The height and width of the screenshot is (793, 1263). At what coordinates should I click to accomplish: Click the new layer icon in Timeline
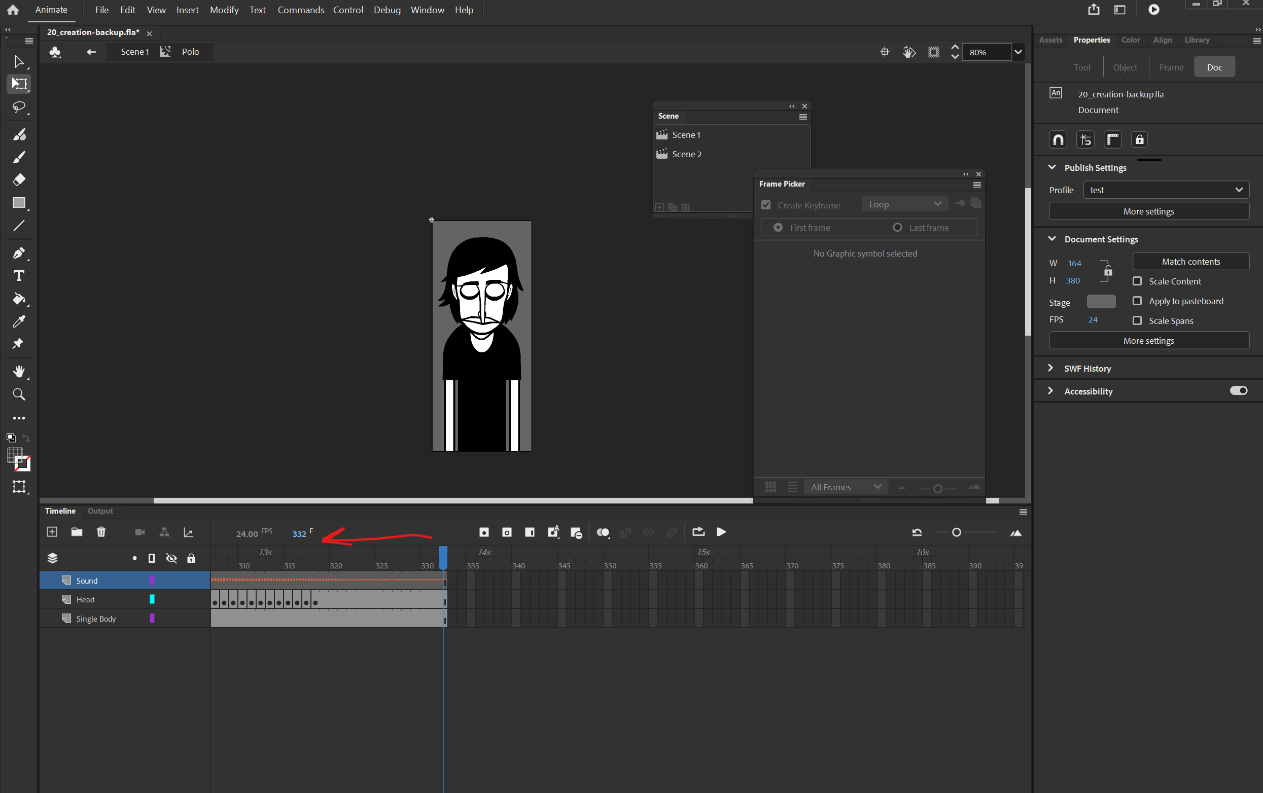coord(52,532)
